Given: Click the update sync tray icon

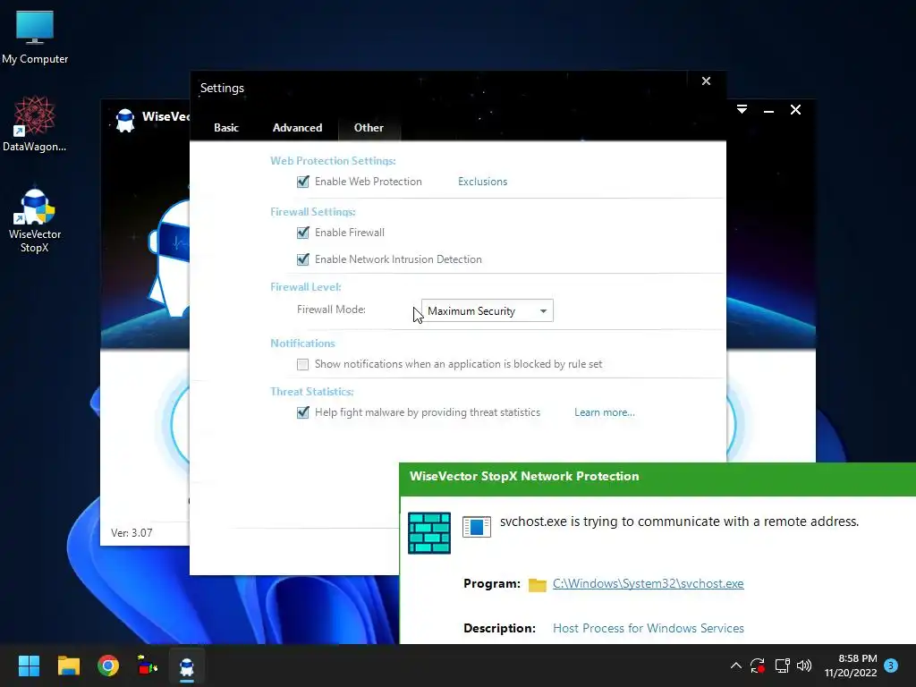Looking at the screenshot, I should 758,666.
